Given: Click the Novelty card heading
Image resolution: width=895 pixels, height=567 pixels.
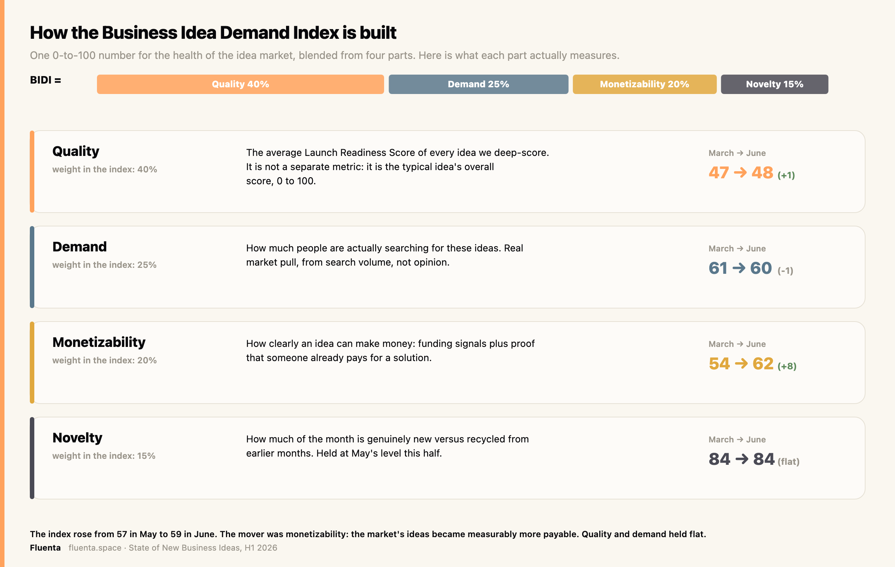Looking at the screenshot, I should pyautogui.click(x=77, y=438).
